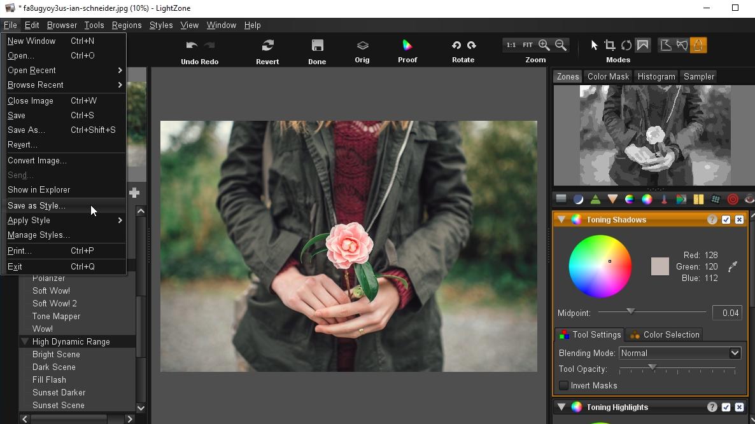Add a ZoneMapper tool (gray gradient icon)
Screen dimensions: 755x424
(x=561, y=198)
